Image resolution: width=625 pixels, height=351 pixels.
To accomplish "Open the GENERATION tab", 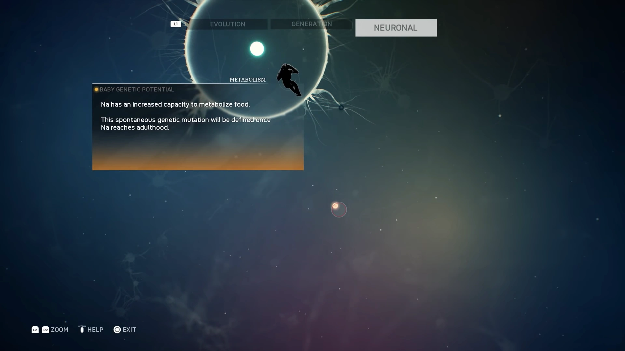I will tap(311, 24).
